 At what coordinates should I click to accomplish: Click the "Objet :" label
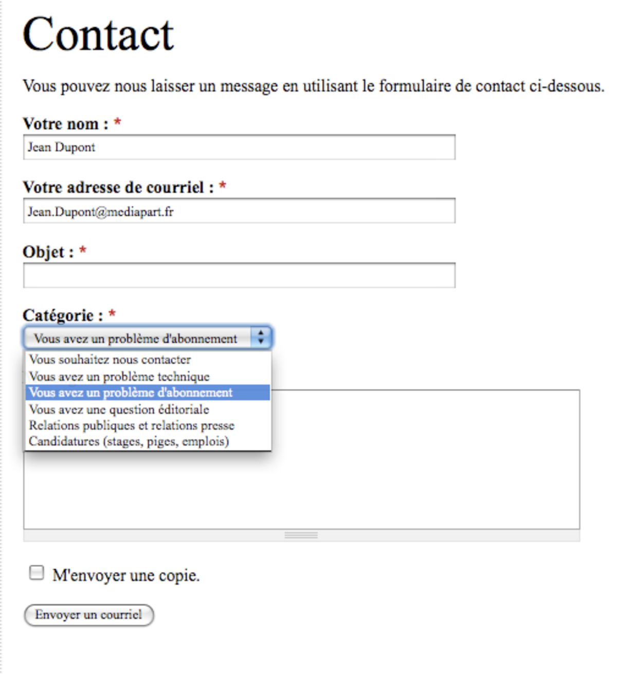(x=48, y=252)
